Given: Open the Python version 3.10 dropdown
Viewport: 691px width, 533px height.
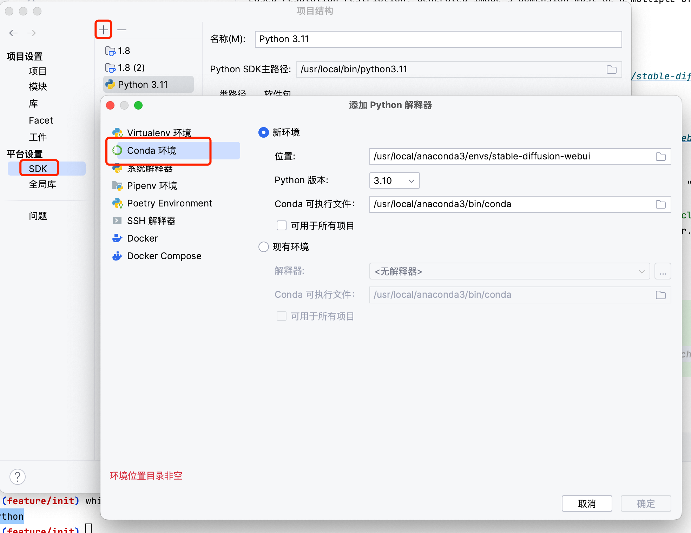Looking at the screenshot, I should [394, 180].
